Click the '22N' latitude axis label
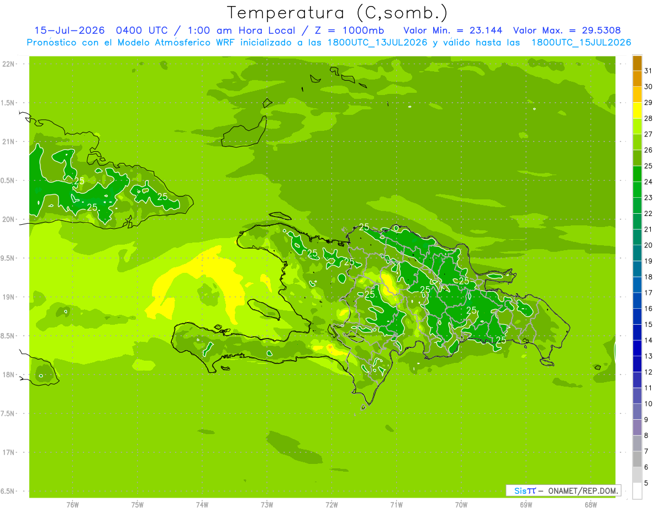This screenshot has height=512, width=663. click(x=8, y=64)
